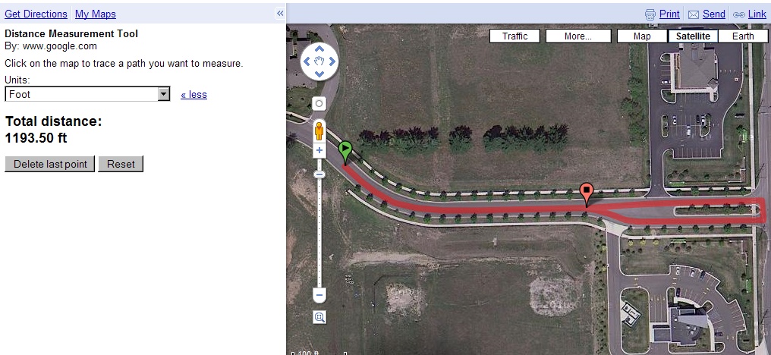Switch to Map view

(x=642, y=36)
